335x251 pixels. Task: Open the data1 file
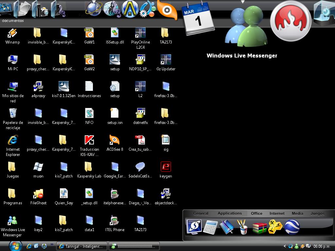tap(89, 221)
